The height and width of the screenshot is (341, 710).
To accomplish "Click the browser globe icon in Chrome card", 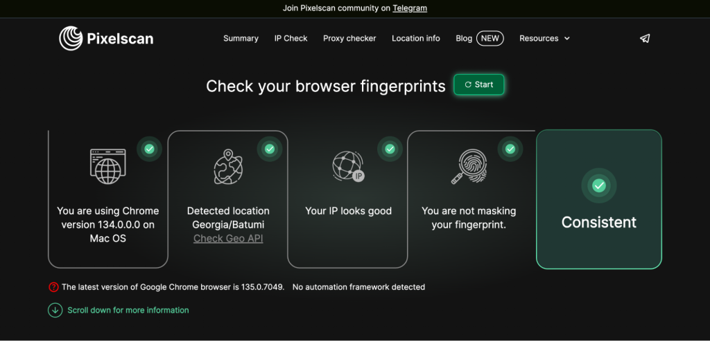I will pyautogui.click(x=107, y=166).
